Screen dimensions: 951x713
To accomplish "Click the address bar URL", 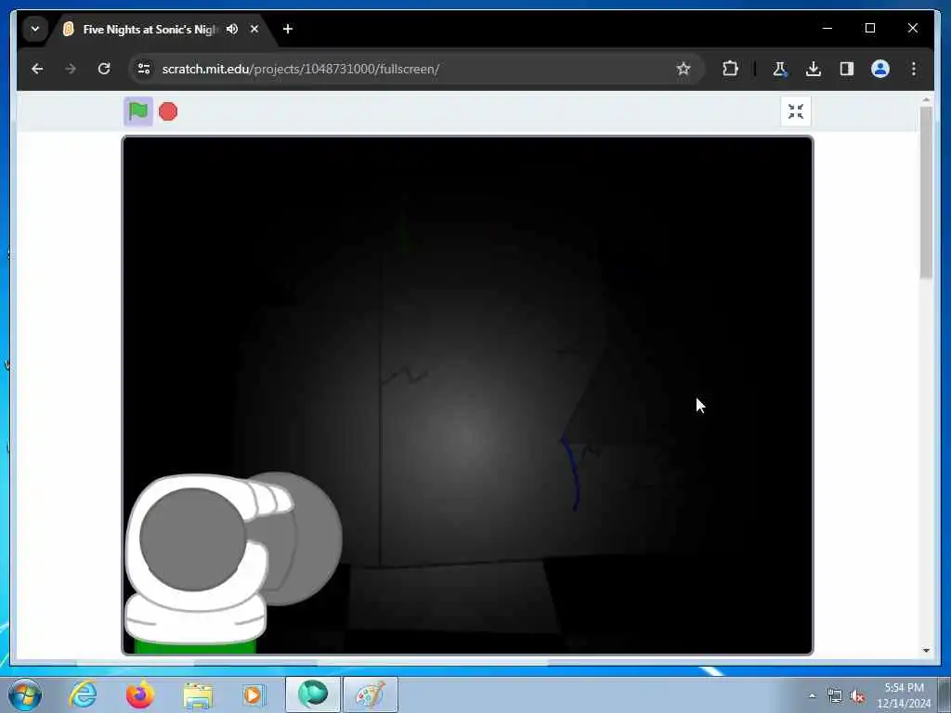I will 300,69.
